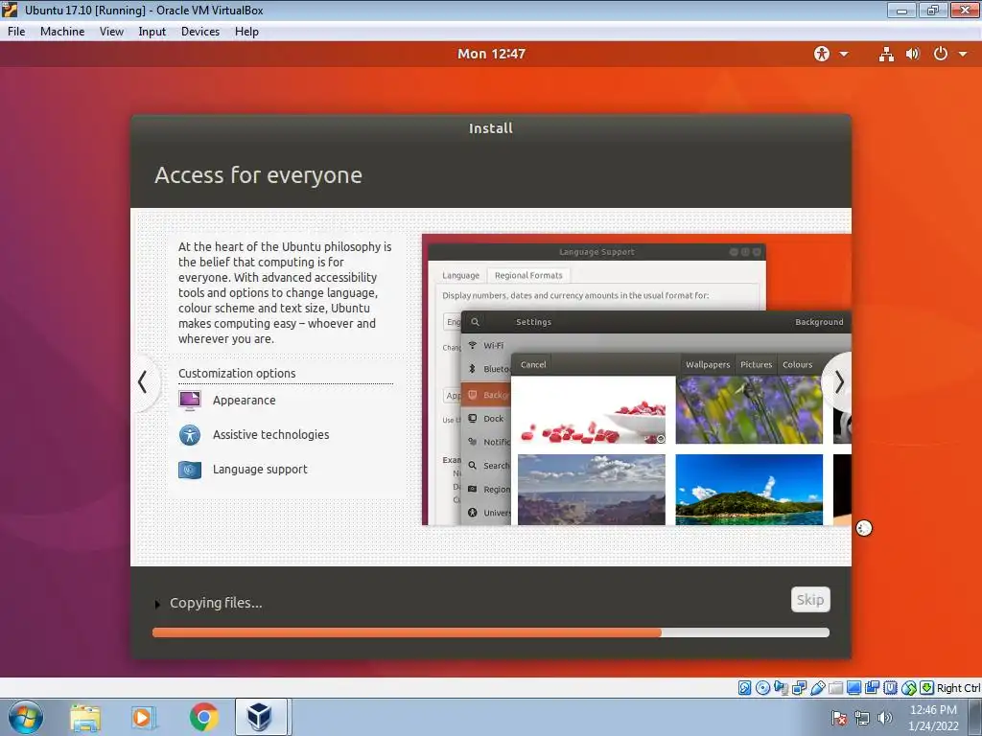Select the Appearance label

[245, 400]
